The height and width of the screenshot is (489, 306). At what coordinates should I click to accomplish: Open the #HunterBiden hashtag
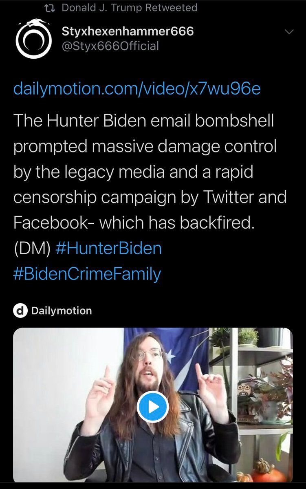tap(108, 248)
